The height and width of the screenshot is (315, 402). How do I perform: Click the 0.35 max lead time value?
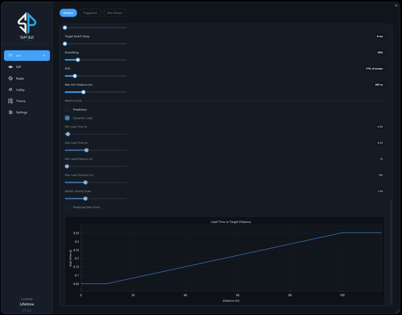click(380, 143)
